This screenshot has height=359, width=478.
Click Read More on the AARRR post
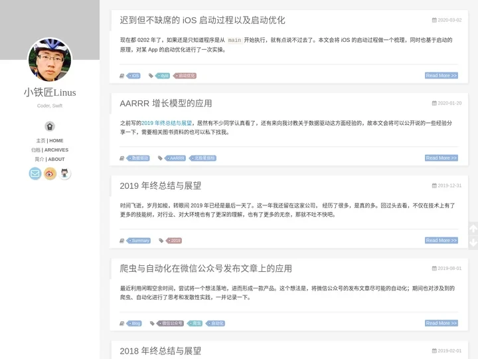(441, 158)
